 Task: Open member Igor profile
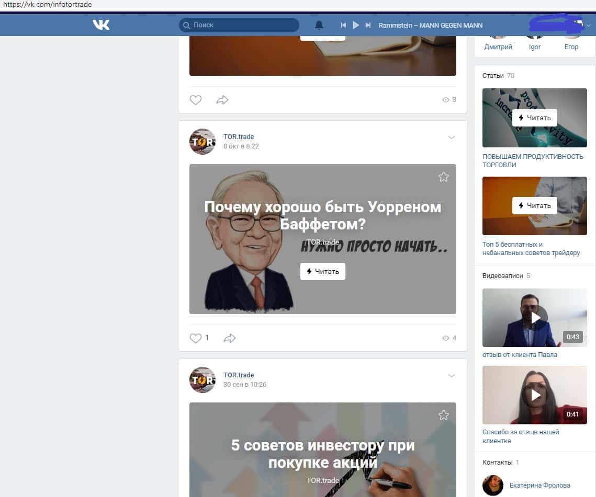click(x=534, y=47)
